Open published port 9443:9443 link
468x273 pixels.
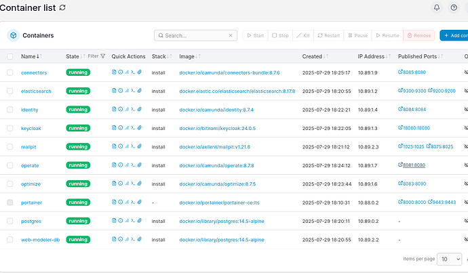click(442, 202)
